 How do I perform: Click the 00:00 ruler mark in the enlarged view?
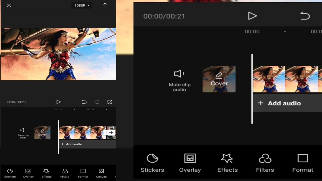click(252, 31)
